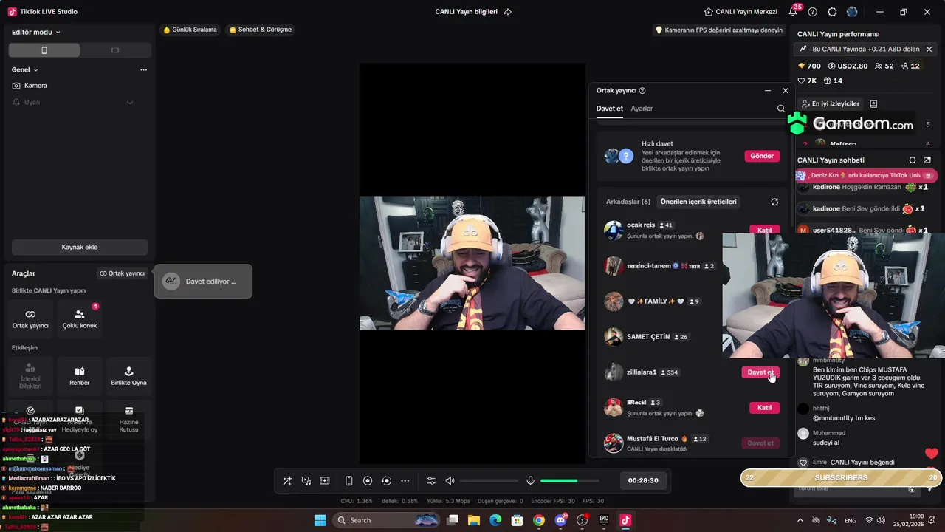
Task: Click the taskbar Search box
Action: [386, 520]
